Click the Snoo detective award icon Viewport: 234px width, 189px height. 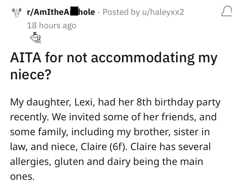(x=35, y=38)
